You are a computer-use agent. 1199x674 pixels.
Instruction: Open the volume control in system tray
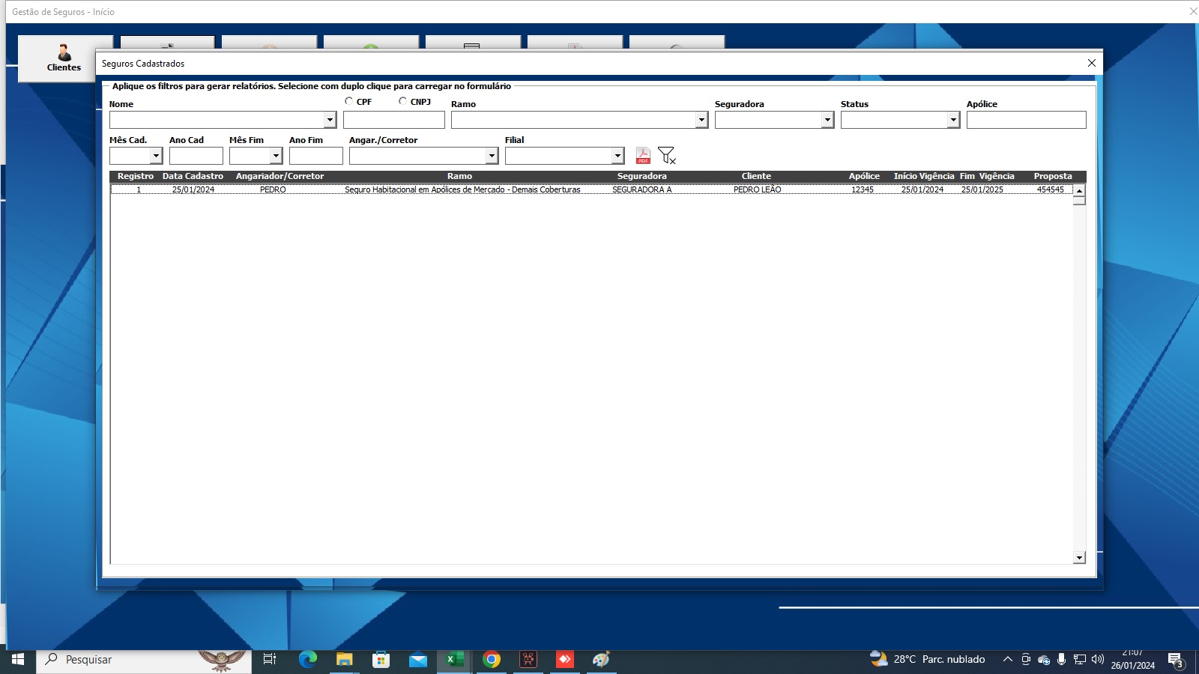point(1098,659)
